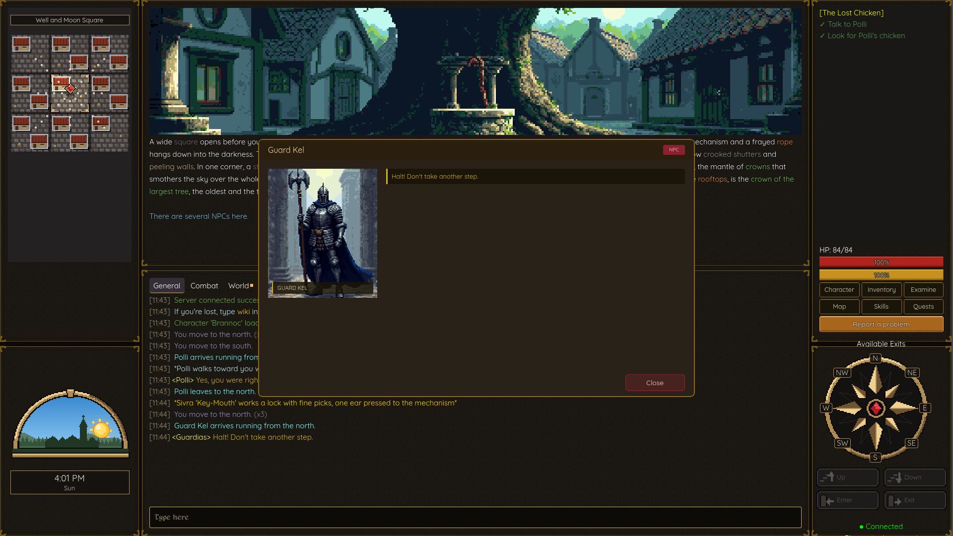Open the Inventory panel
This screenshot has width=953, height=536.
tap(881, 290)
